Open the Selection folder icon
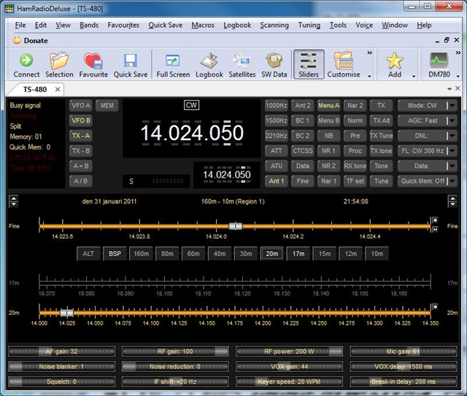The image size is (467, 396). (59, 61)
